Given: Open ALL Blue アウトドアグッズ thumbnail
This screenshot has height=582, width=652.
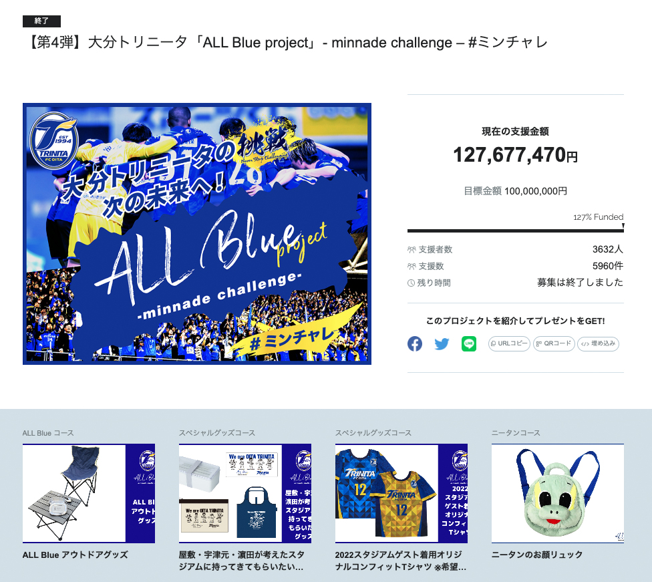Looking at the screenshot, I should coord(89,493).
